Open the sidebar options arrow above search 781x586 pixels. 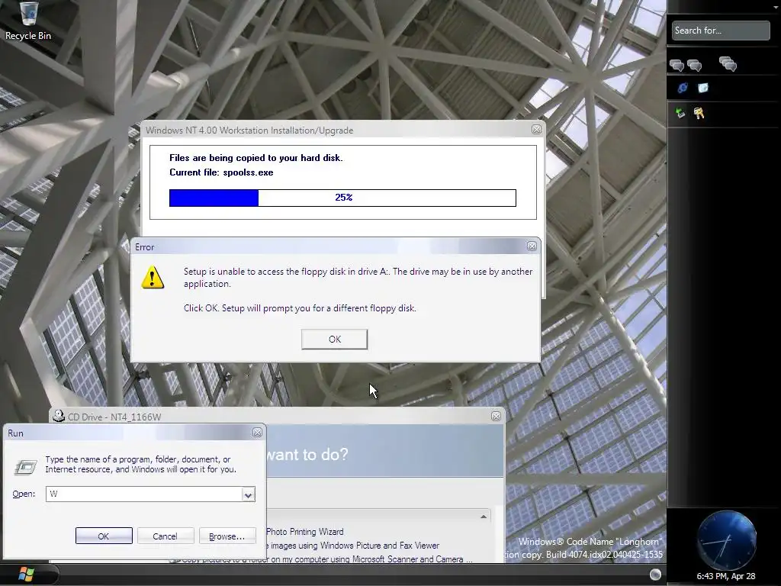[x=776, y=7]
